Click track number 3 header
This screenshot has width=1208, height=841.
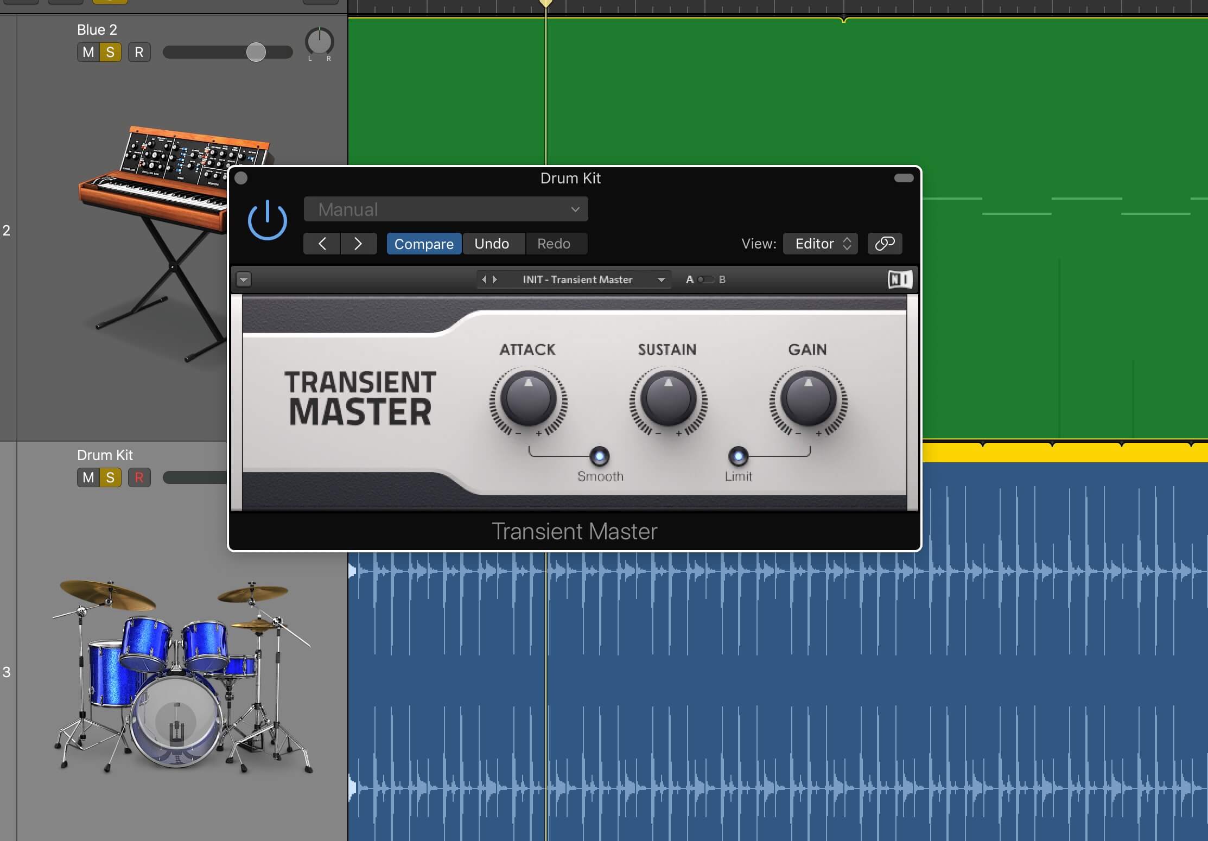tap(7, 672)
